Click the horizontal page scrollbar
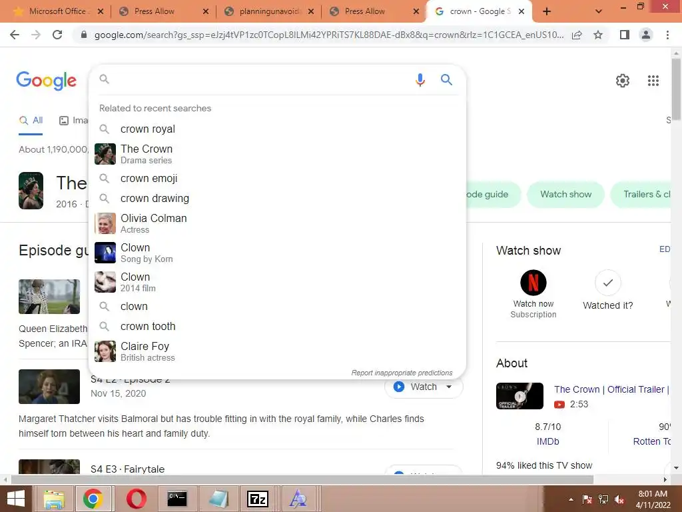This screenshot has height=512, width=682. tap(302, 479)
